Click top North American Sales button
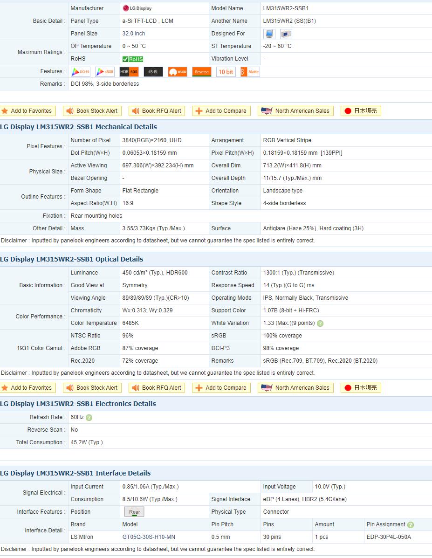 pyautogui.click(x=296, y=111)
